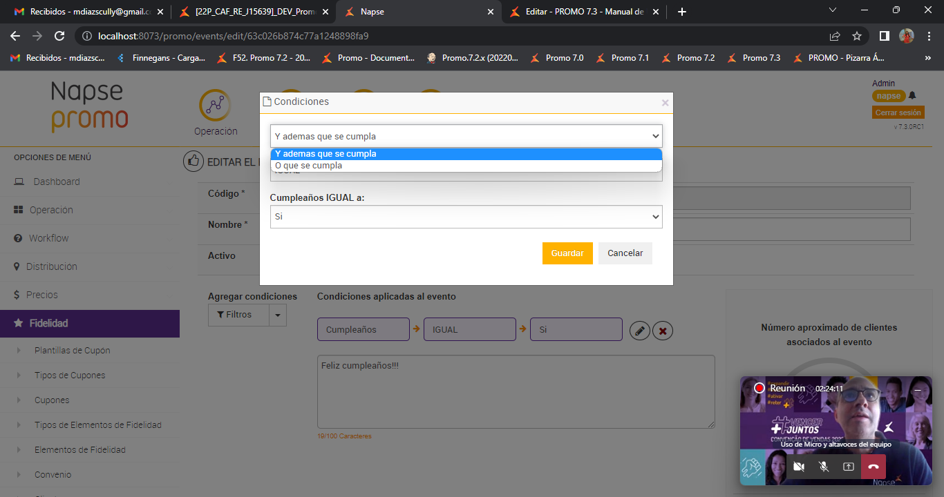View site information icon in address bar

pos(86,36)
